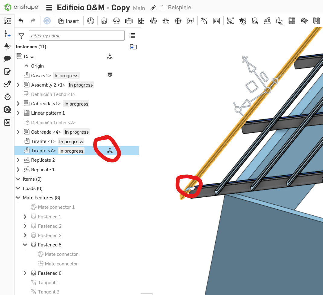This screenshot has height=295, width=323.
Task: Expand Cabreada <4> tree node
Action: click(18, 132)
